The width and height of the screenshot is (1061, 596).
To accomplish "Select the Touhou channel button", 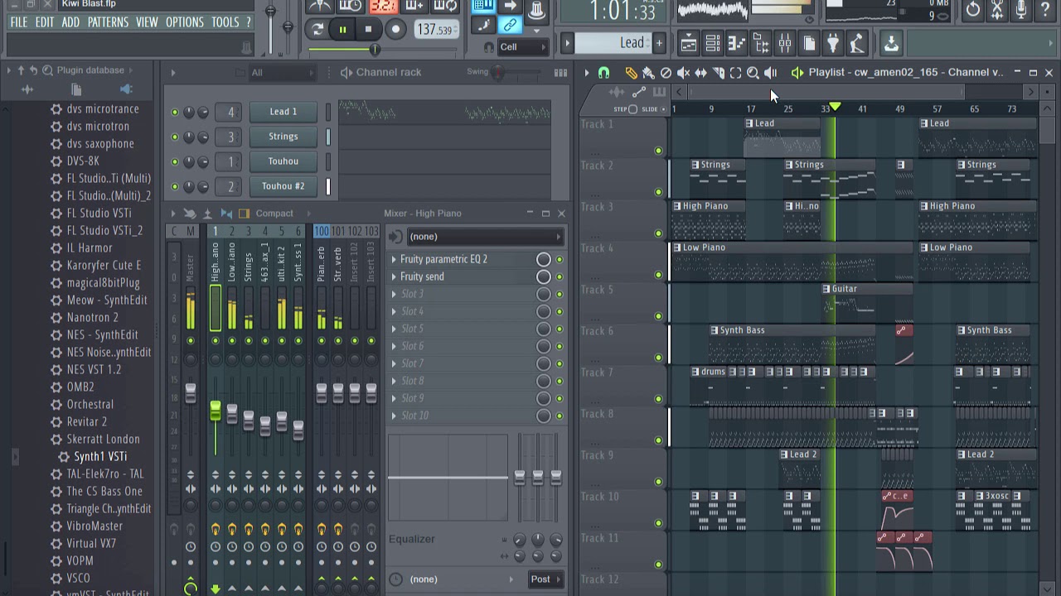I will coord(283,161).
